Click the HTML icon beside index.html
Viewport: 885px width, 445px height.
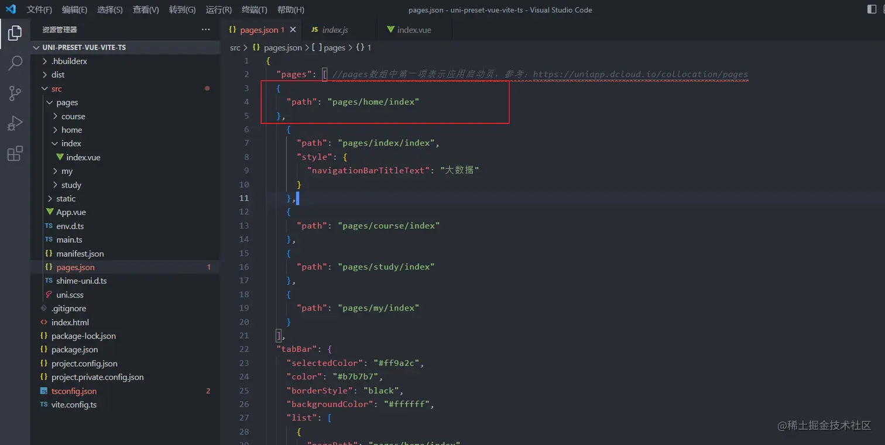44,322
